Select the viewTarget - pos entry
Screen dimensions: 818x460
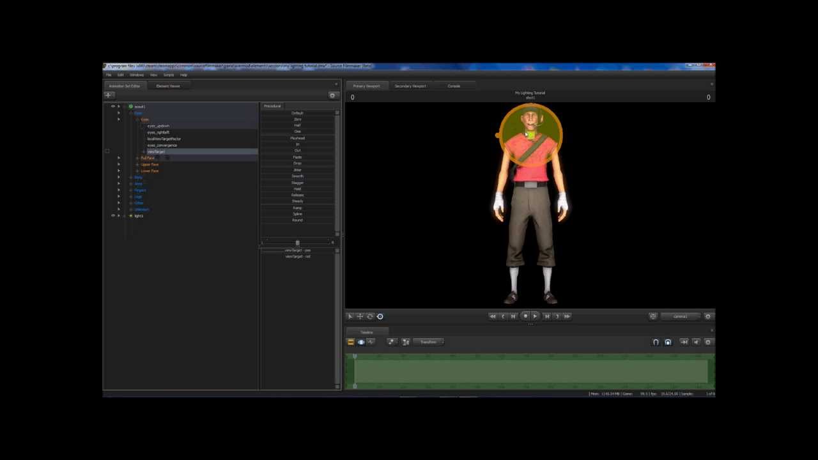(x=297, y=250)
